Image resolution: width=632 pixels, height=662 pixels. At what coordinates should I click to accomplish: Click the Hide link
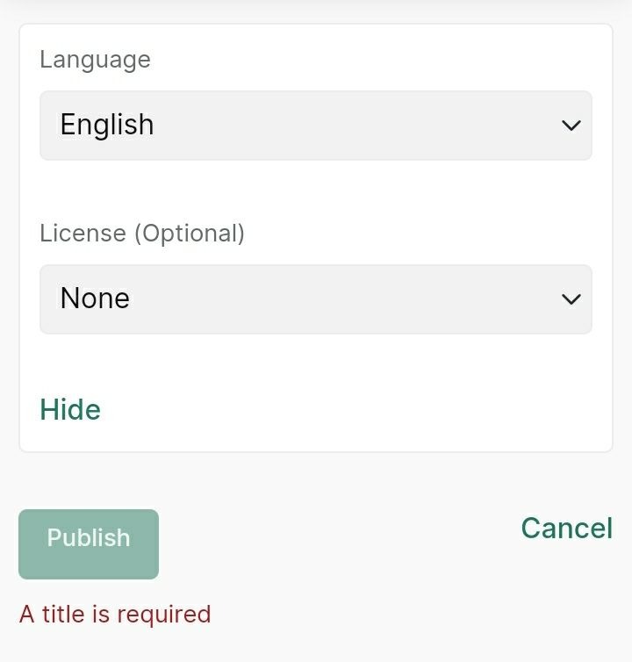pos(70,410)
